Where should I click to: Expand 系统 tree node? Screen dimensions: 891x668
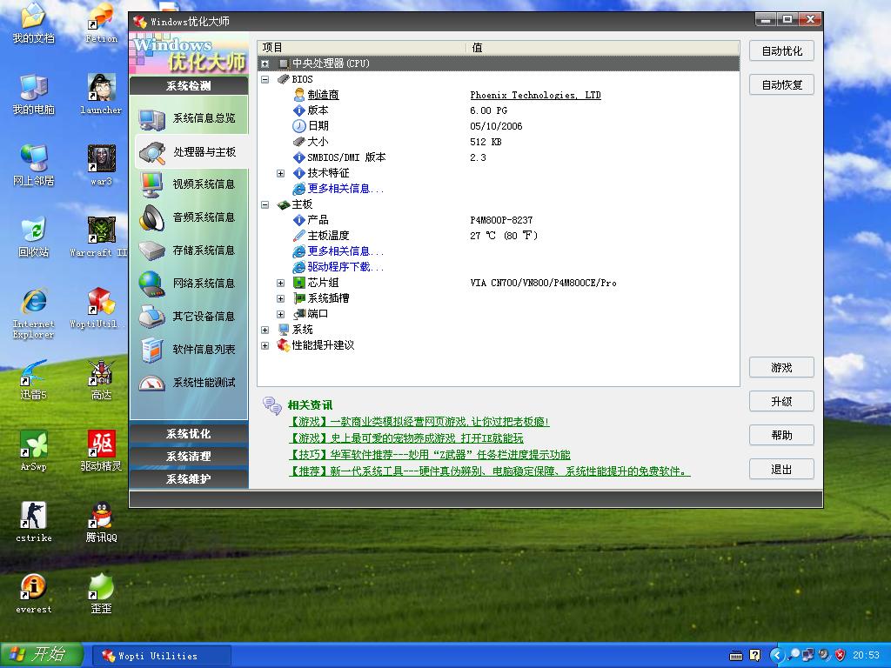pos(265,330)
